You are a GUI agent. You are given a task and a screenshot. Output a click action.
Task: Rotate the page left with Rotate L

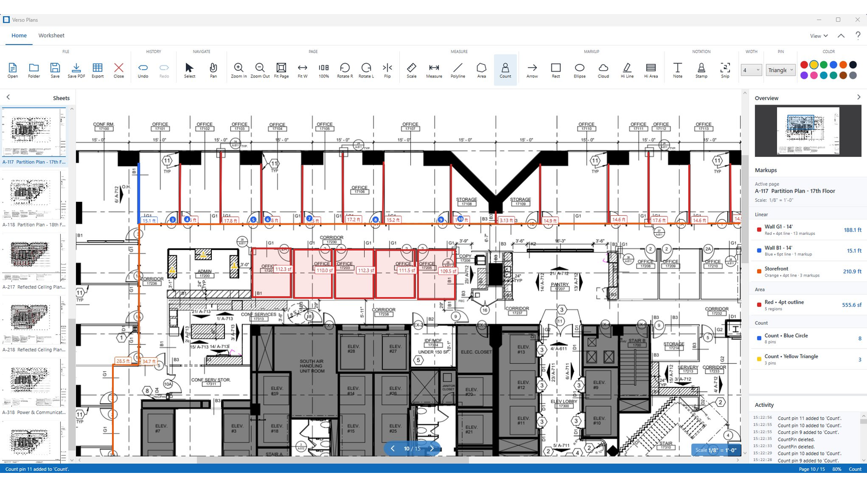366,70
